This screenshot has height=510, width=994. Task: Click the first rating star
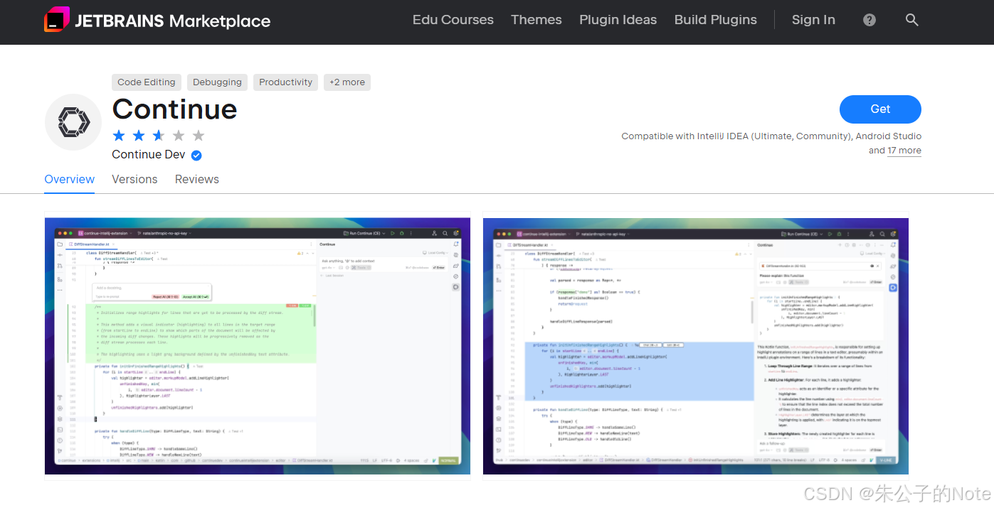(x=119, y=135)
